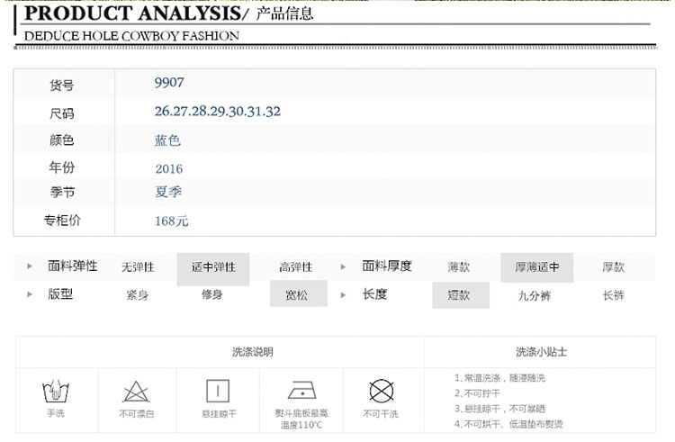Click the 九分裤 length label
Viewport: 675px width, 442px height.
click(534, 294)
